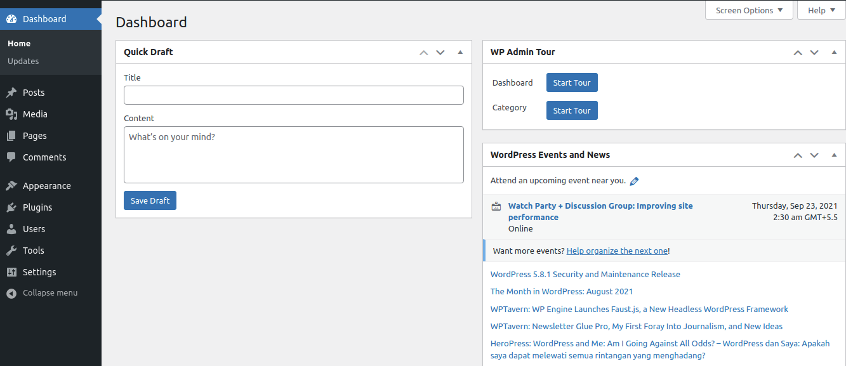This screenshot has height=366, width=846.
Task: Toggle the Quick Draft panel closed
Action: pos(461,52)
